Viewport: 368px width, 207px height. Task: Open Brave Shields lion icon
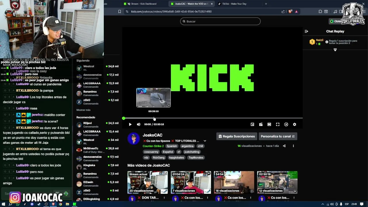pos(290,11)
